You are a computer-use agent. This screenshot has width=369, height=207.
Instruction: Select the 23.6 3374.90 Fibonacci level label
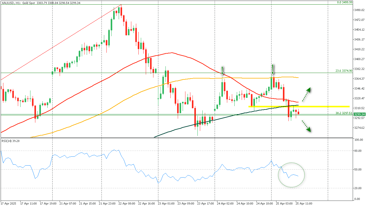pyautogui.click(x=344, y=71)
